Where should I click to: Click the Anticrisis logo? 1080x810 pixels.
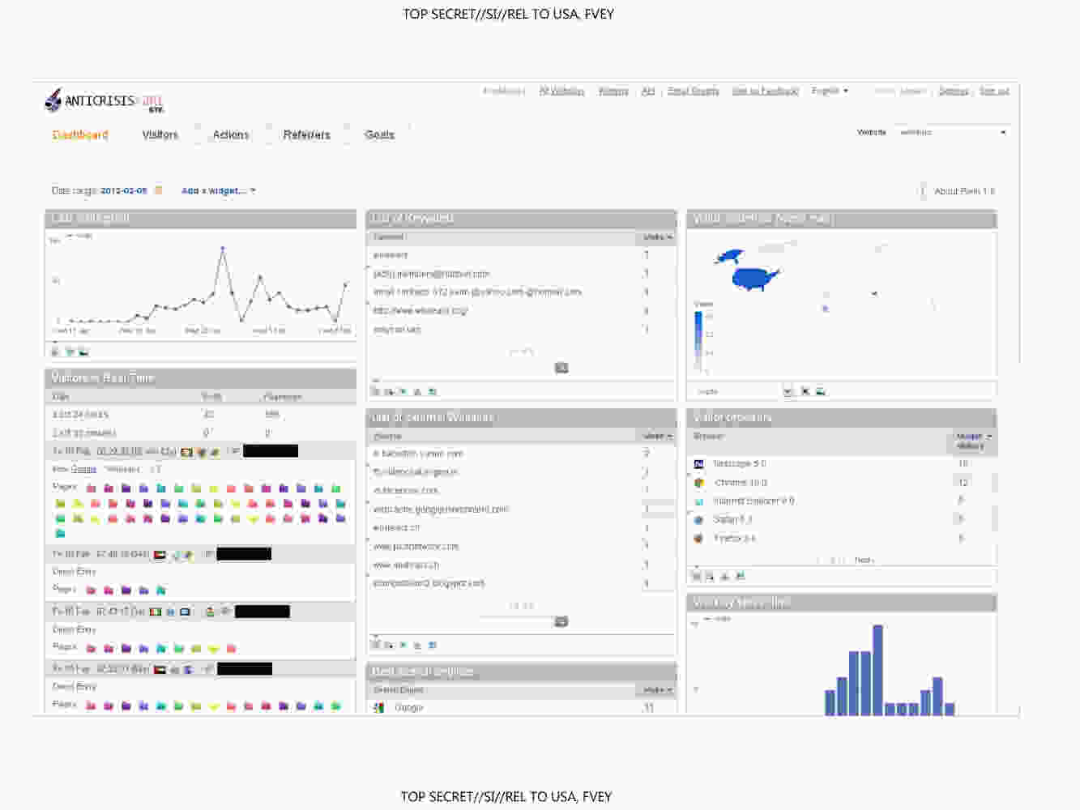coord(105,101)
